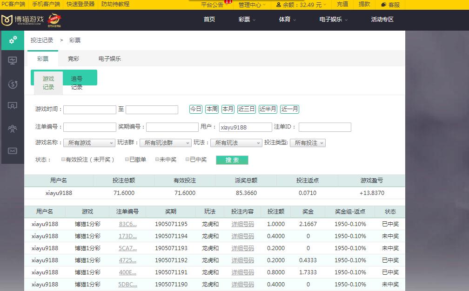
Task: Select the 追号记录 tab
Action: click(x=77, y=83)
